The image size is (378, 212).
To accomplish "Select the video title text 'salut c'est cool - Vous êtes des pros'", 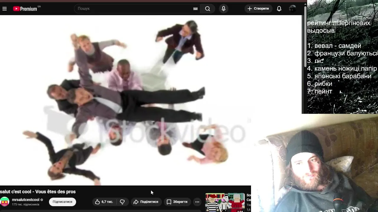I will click(x=38, y=192).
